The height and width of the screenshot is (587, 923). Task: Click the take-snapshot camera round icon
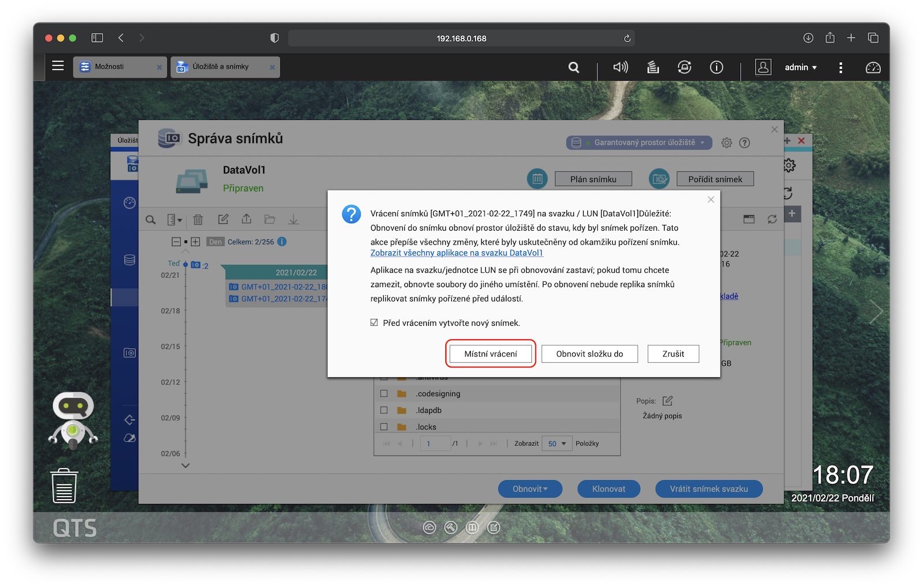click(659, 179)
